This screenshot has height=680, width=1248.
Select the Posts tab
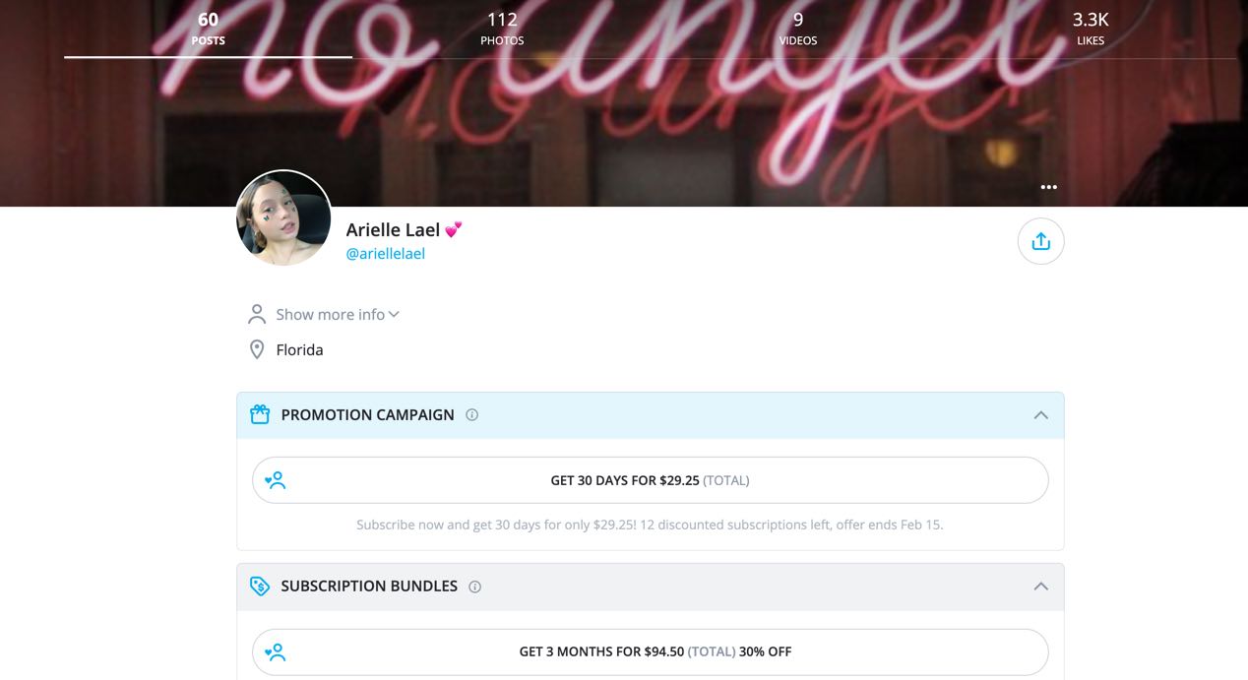[208, 30]
